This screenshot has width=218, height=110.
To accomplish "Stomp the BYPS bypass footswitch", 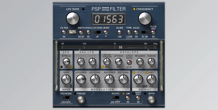I will coord(151,100).
